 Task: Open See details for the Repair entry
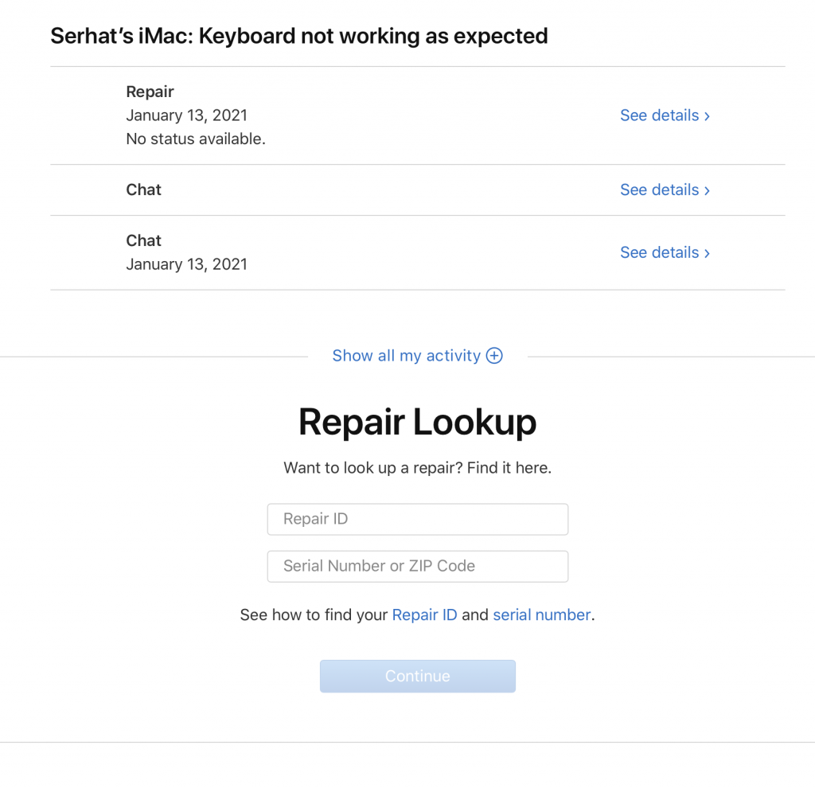(x=665, y=115)
